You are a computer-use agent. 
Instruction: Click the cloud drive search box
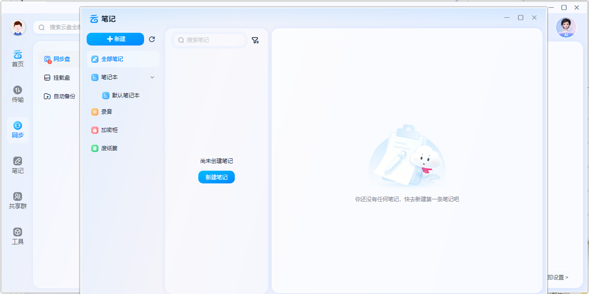click(57, 27)
